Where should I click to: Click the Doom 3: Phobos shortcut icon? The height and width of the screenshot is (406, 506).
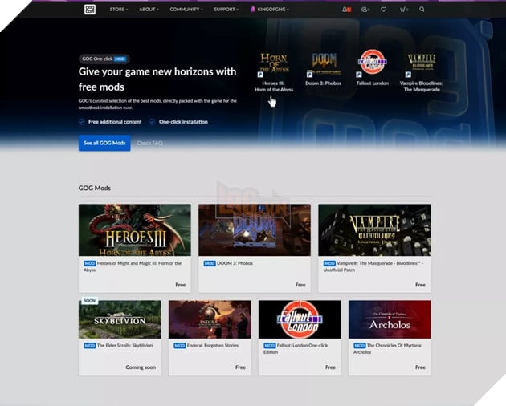pos(324,64)
